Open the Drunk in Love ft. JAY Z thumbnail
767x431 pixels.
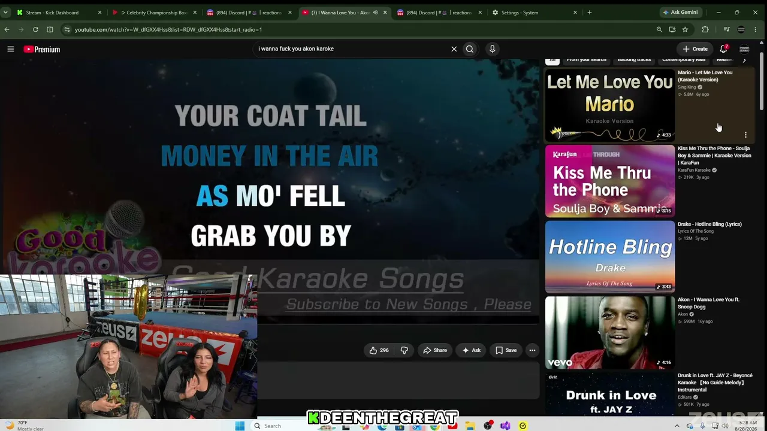610,394
